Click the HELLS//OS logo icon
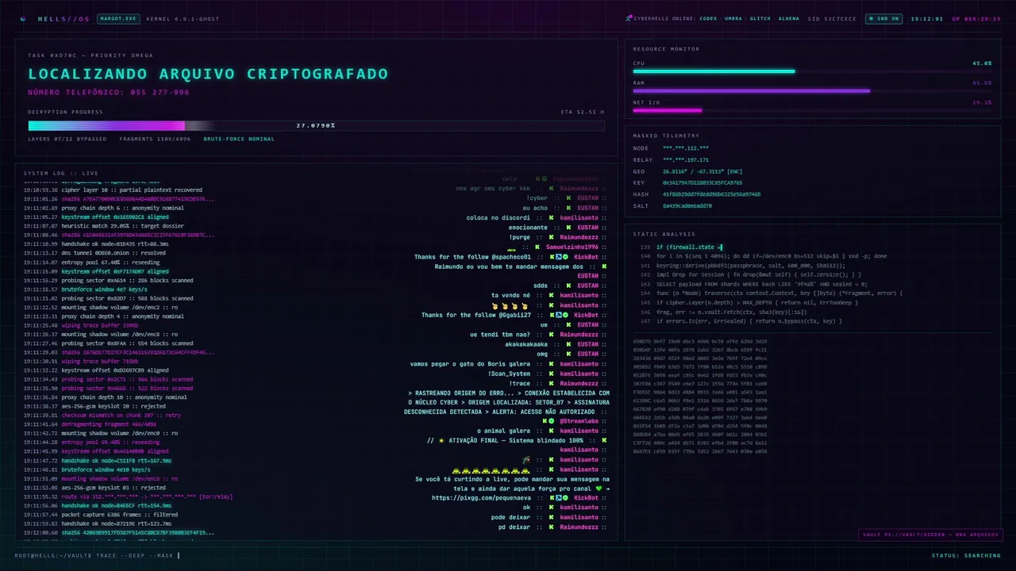 point(22,18)
